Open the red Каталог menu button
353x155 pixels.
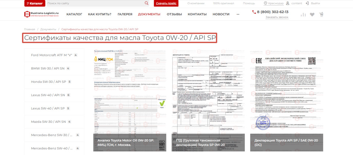pyautogui.click(x=35, y=3)
